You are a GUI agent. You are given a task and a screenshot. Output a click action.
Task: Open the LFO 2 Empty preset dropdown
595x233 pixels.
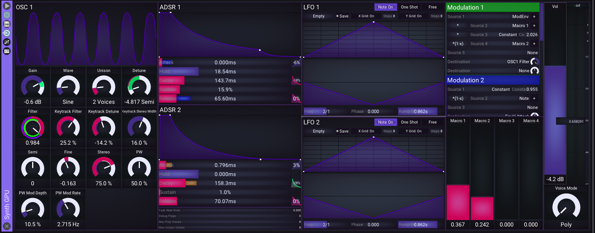(x=319, y=131)
